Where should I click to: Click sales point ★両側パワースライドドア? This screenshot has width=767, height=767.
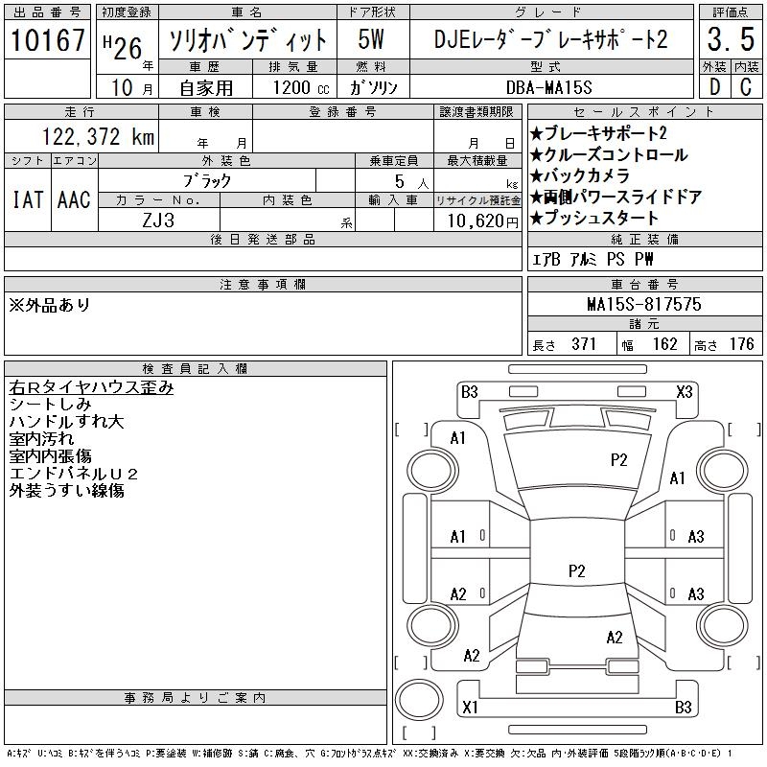pyautogui.click(x=616, y=197)
